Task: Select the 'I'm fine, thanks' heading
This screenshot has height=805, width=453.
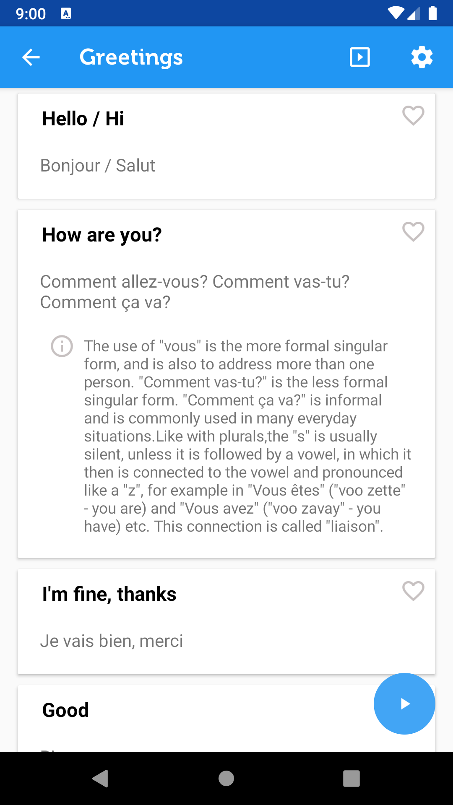Action: pos(109,594)
